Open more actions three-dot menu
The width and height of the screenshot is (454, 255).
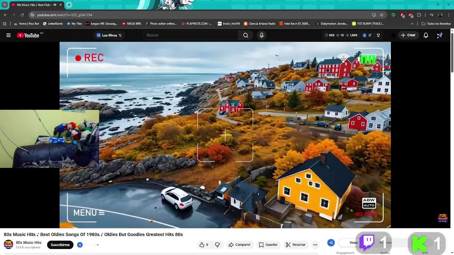click(315, 245)
